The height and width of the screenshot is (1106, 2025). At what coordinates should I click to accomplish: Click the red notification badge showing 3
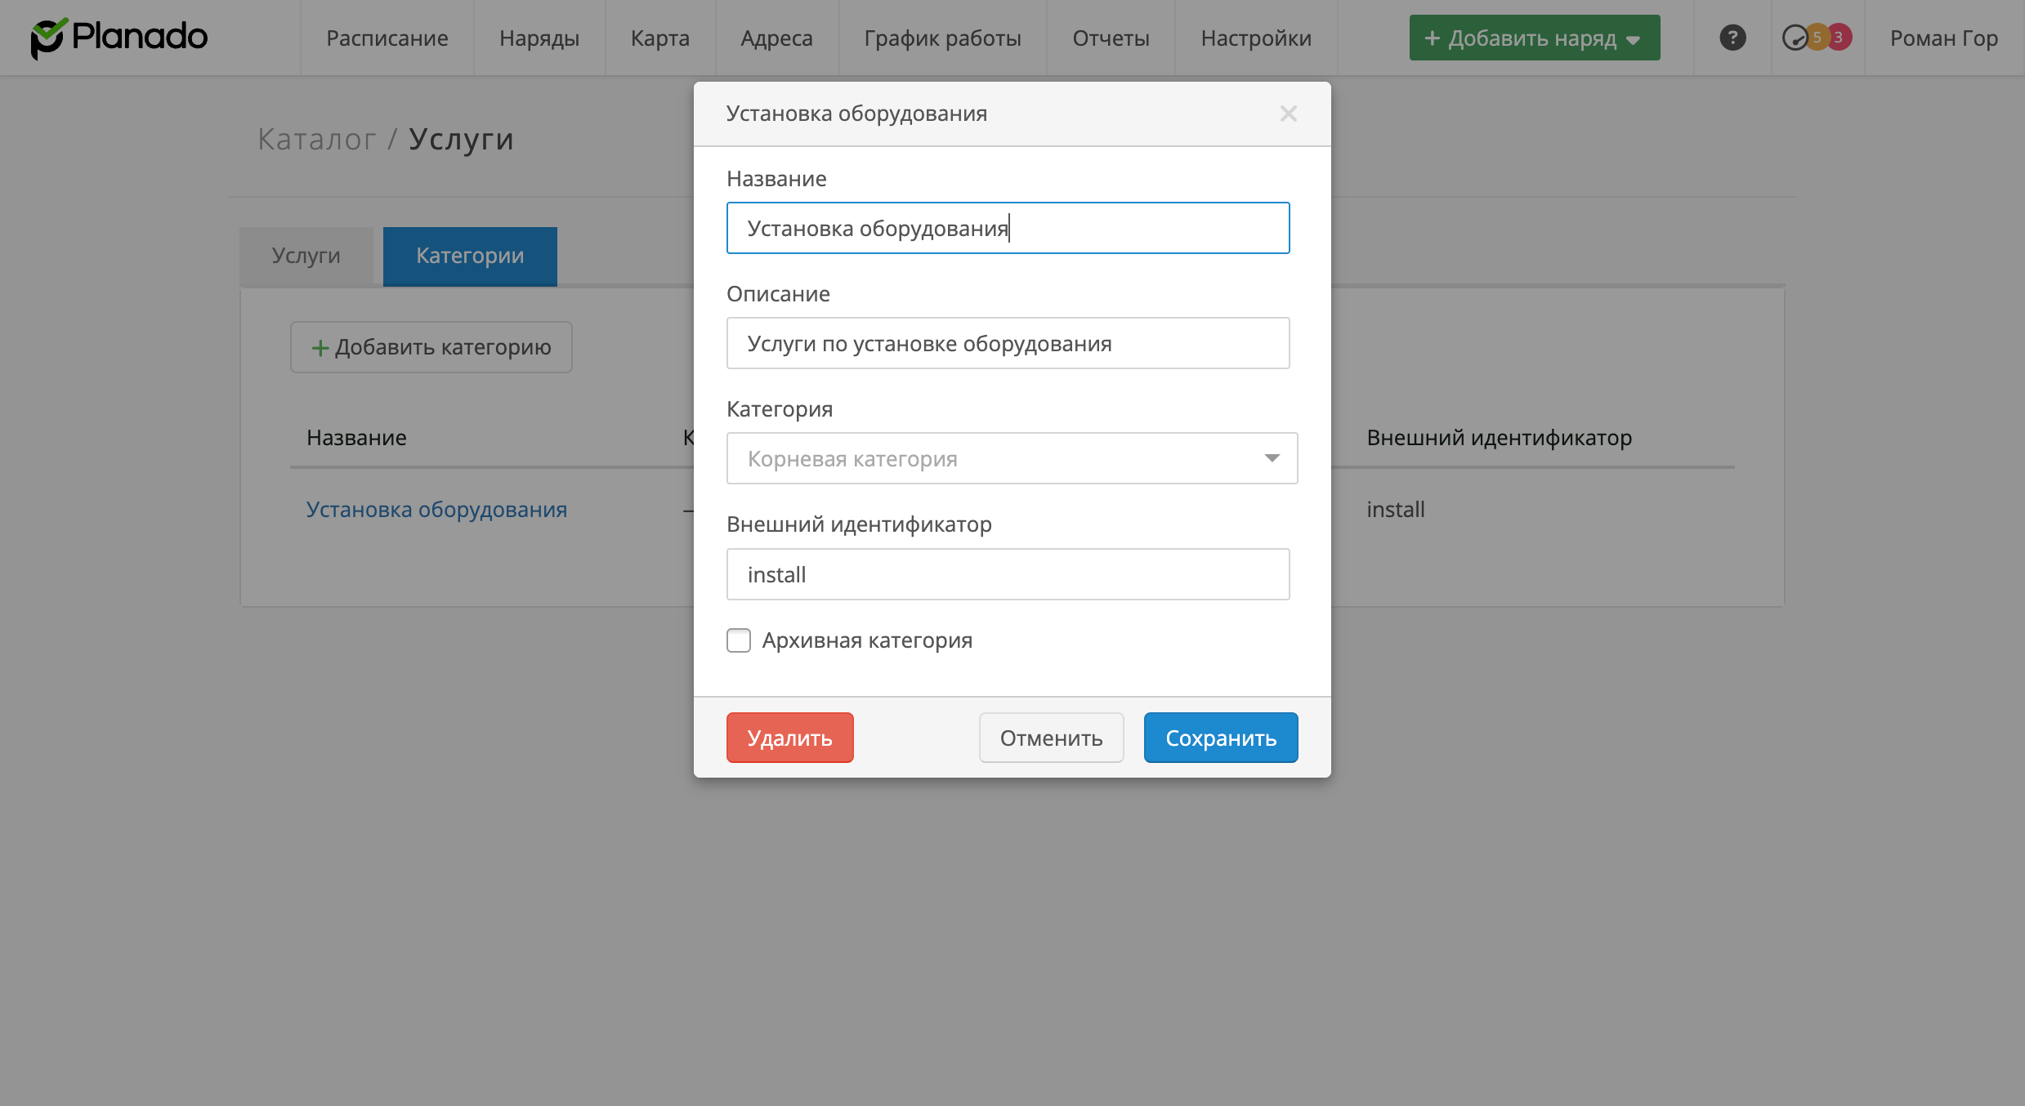click(x=1839, y=38)
